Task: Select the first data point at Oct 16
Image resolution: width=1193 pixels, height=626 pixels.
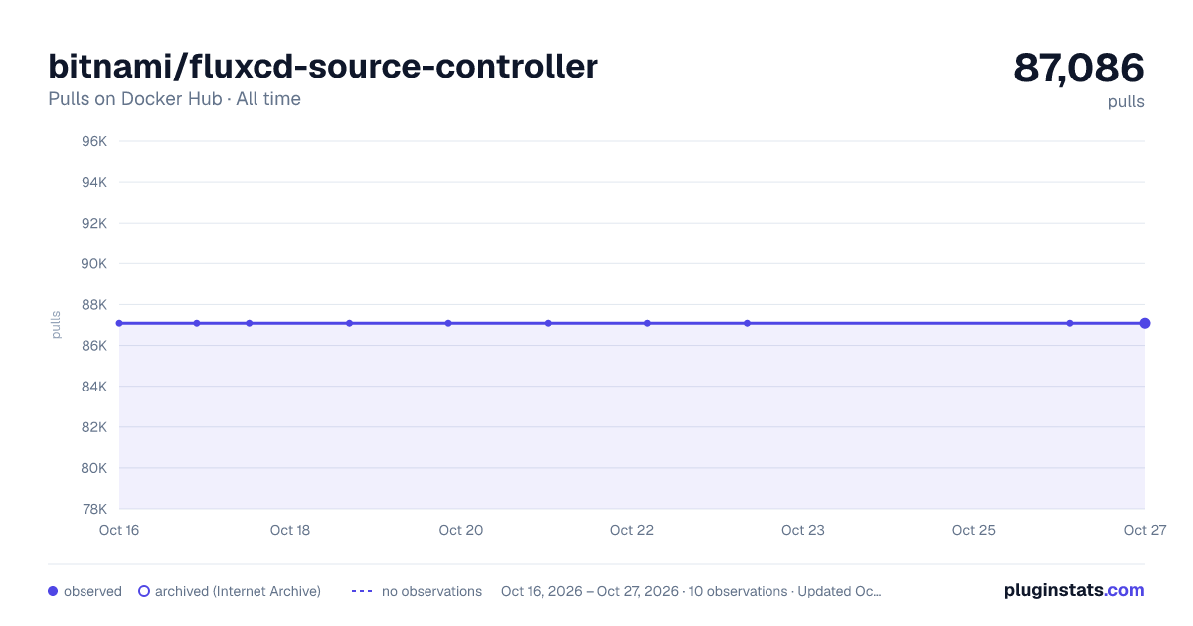Action: (119, 323)
